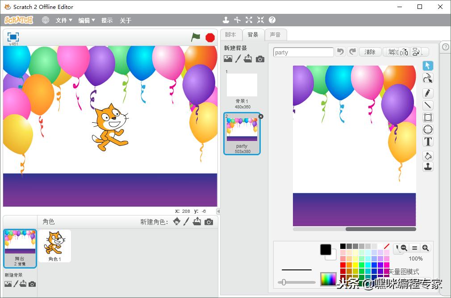Paint a new sprite with the brush icon

[186, 222]
